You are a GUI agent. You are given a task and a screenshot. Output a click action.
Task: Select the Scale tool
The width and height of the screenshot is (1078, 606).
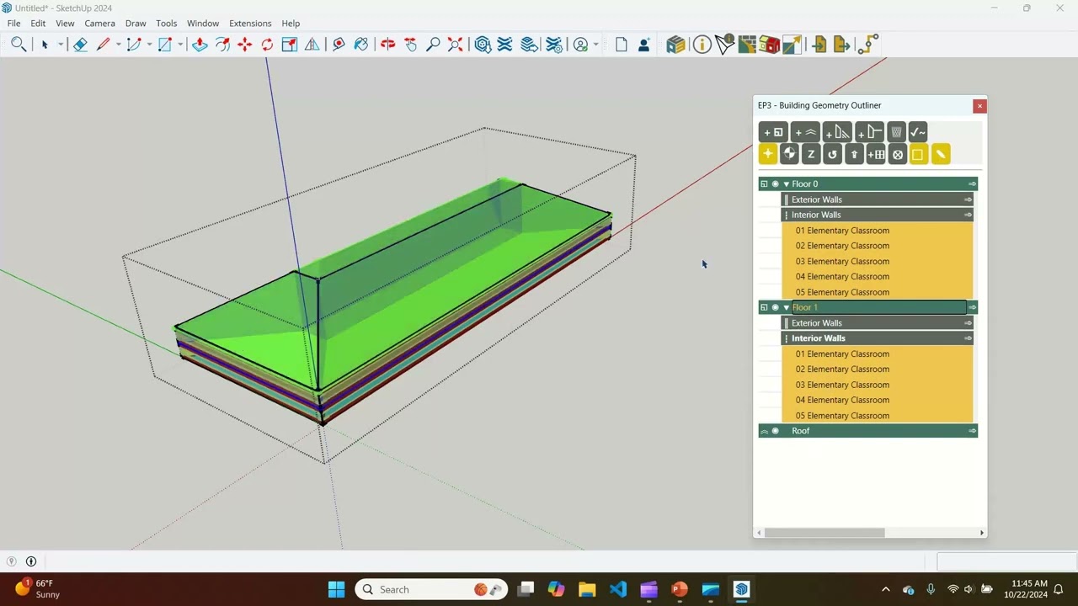(x=290, y=45)
